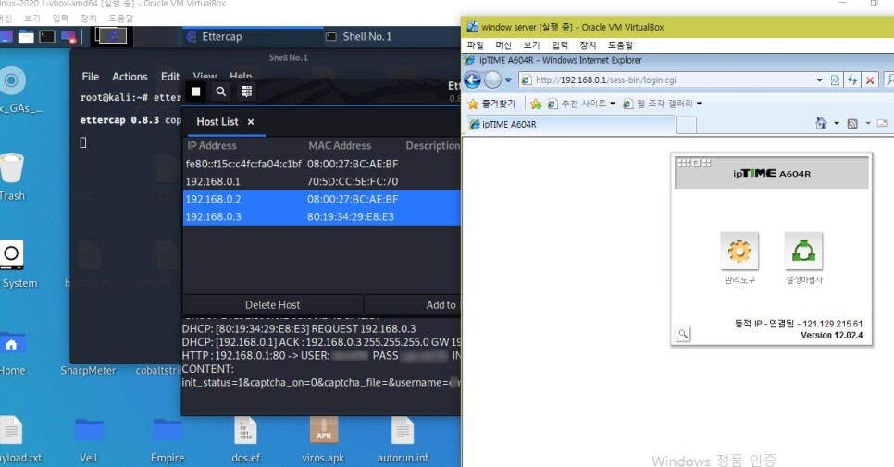Click the screen recorder icon in Kali panel
The height and width of the screenshot is (467, 894).
[68, 37]
